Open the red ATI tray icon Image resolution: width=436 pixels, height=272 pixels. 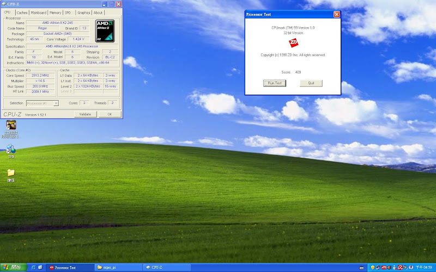[x=385, y=268]
